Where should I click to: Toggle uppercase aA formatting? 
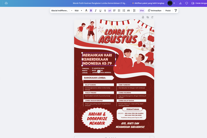pos(110,10)
